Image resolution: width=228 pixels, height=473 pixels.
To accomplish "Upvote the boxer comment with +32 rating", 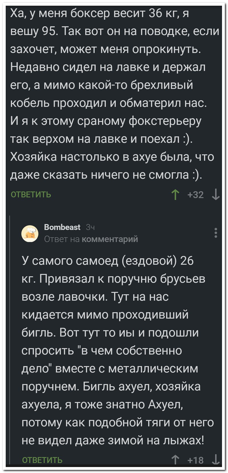I will [x=176, y=195].
